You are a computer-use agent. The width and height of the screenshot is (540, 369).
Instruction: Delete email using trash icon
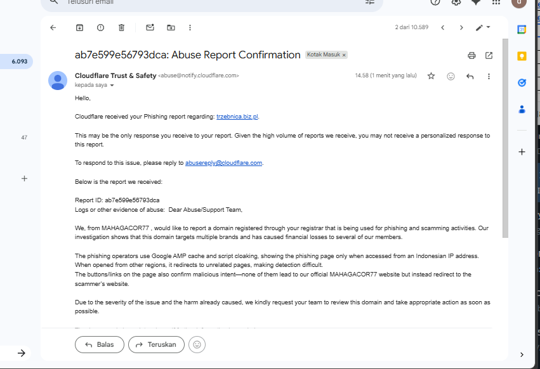(122, 27)
